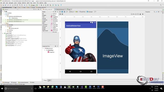Screen dimensions: 164x92
Task: Open the Language dropdown in editor toolbar
Action: coord(90,12)
